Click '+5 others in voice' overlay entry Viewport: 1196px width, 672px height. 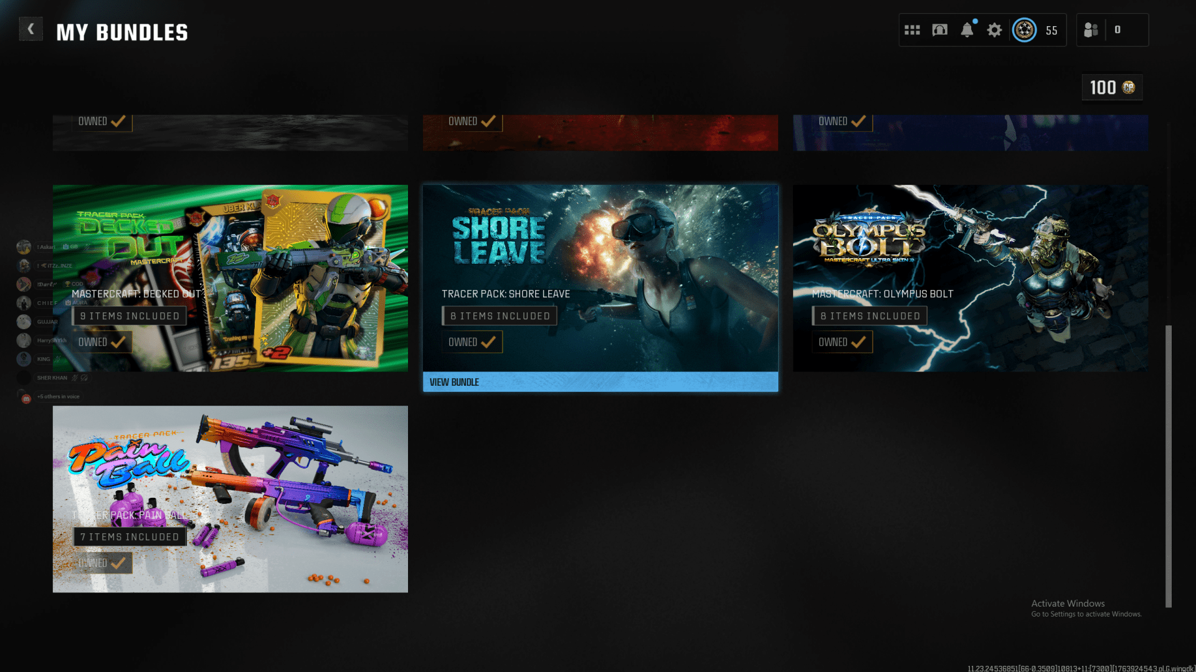pyautogui.click(x=58, y=396)
